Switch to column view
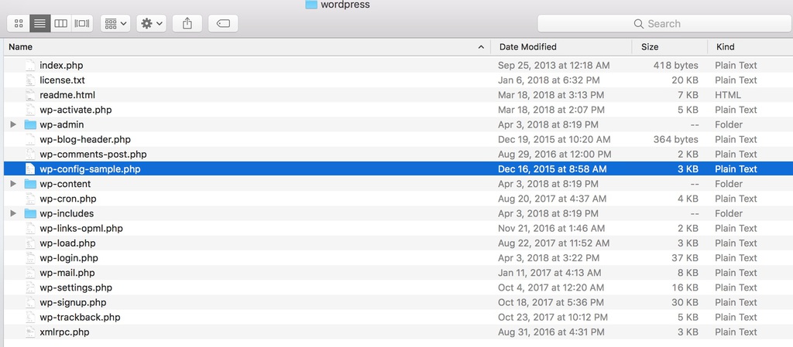This screenshot has height=347, width=793. (60, 23)
